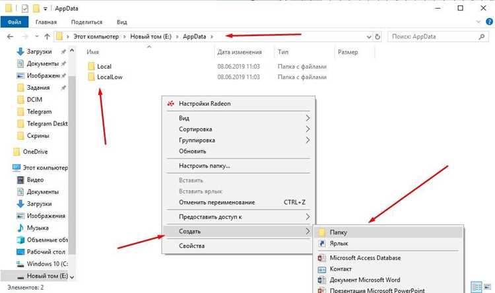Screen dimensions: 495x293
Task: Switch to the Поделиться ribbon tab
Action: (x=86, y=22)
